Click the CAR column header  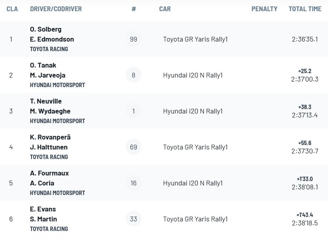coord(165,9)
